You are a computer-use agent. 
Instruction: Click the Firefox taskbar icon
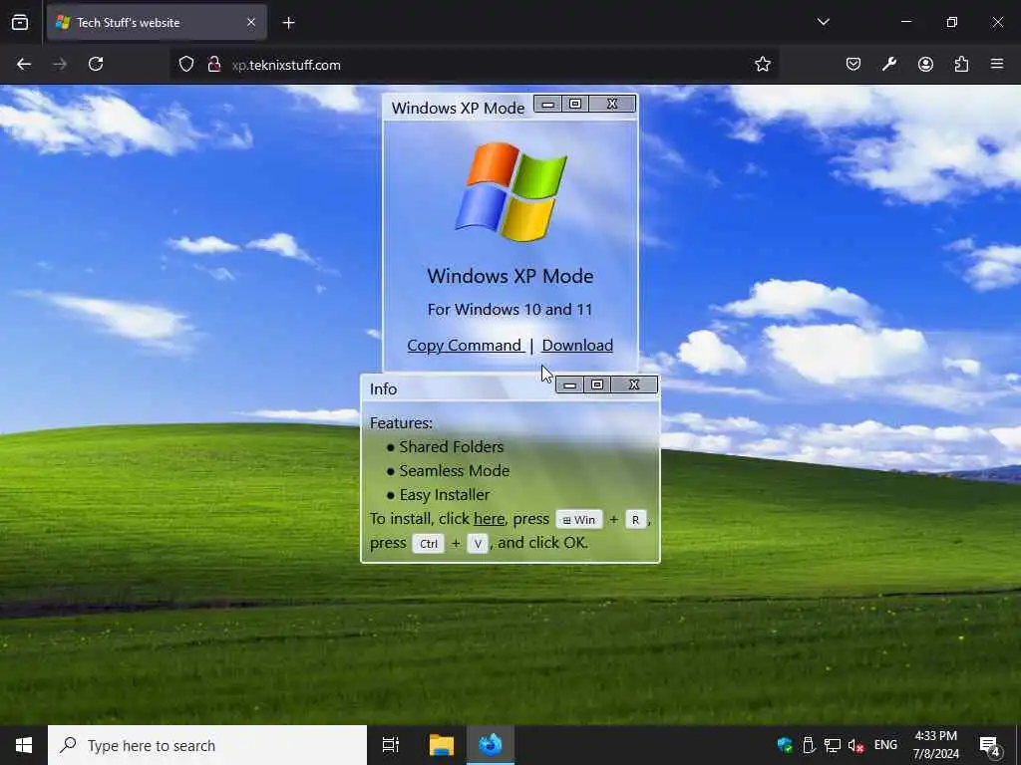[491, 745]
